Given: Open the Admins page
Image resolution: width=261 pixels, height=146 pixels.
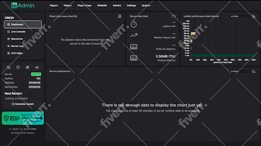Looking at the screenshot, I should coord(117,5).
